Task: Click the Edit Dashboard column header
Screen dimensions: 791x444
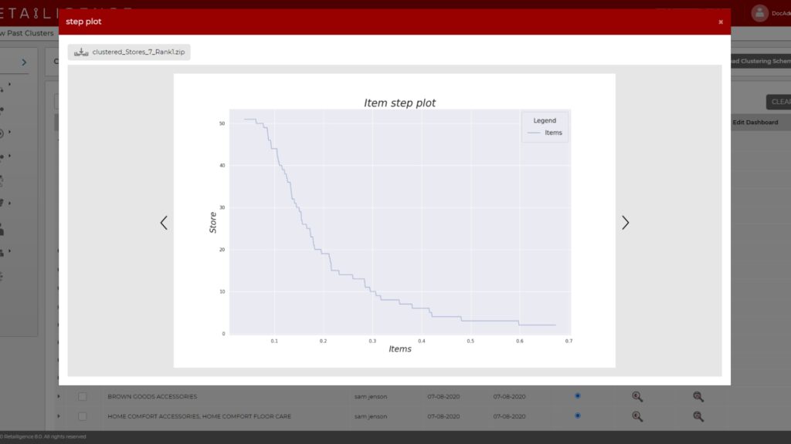Action: coord(755,123)
